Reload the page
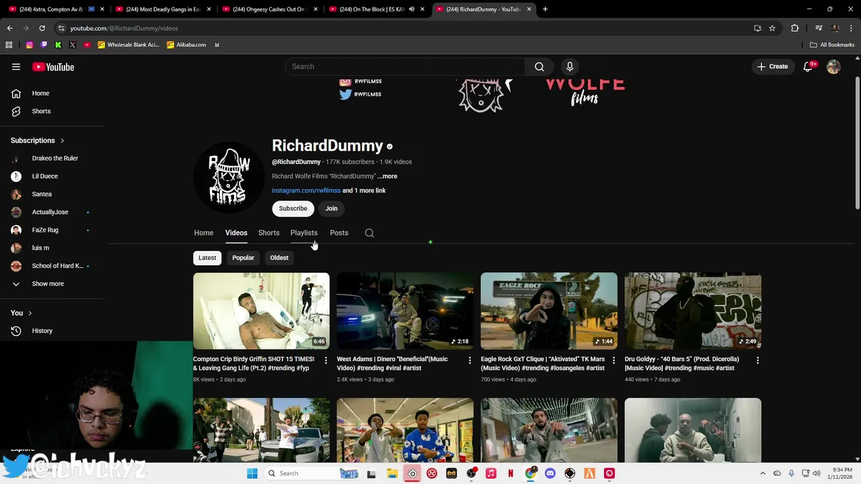The height and width of the screenshot is (484, 861). coord(42,28)
